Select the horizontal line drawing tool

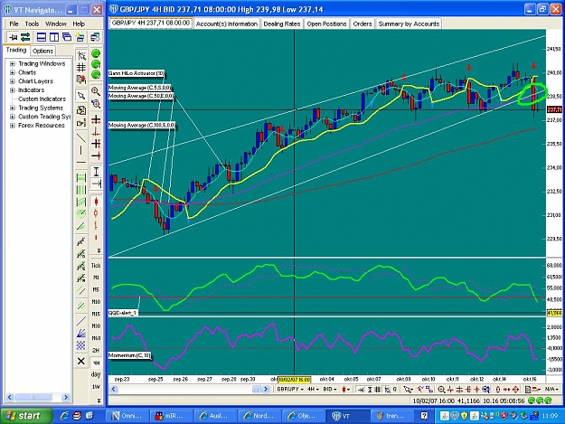coord(81,162)
